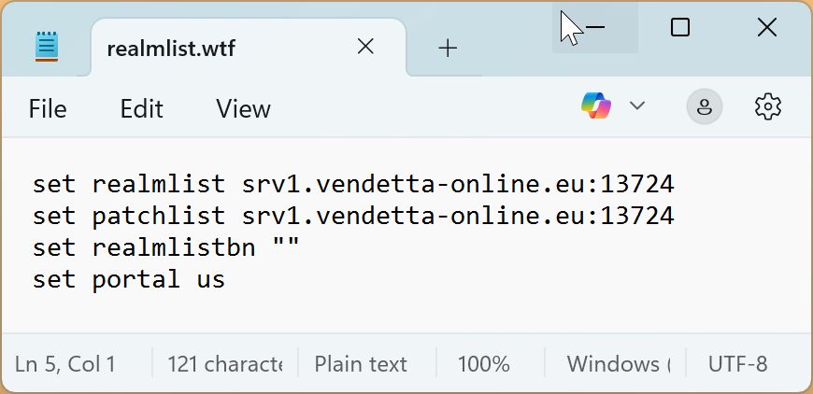Add a new tab
The image size is (813, 394).
pos(449,49)
